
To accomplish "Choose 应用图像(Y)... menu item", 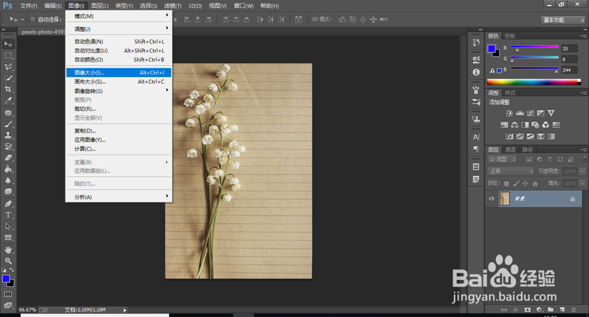I will (119, 140).
